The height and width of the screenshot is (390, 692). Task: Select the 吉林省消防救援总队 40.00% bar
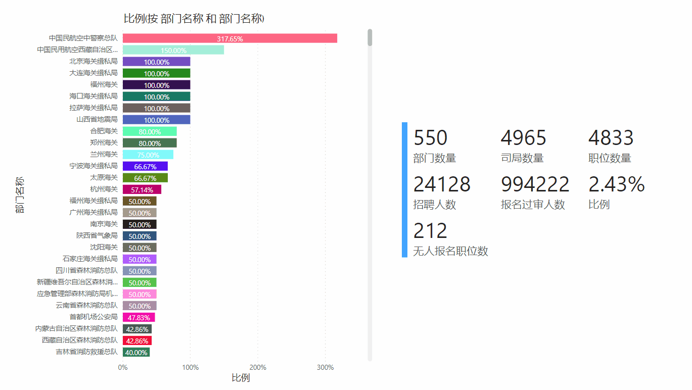pyautogui.click(x=136, y=352)
